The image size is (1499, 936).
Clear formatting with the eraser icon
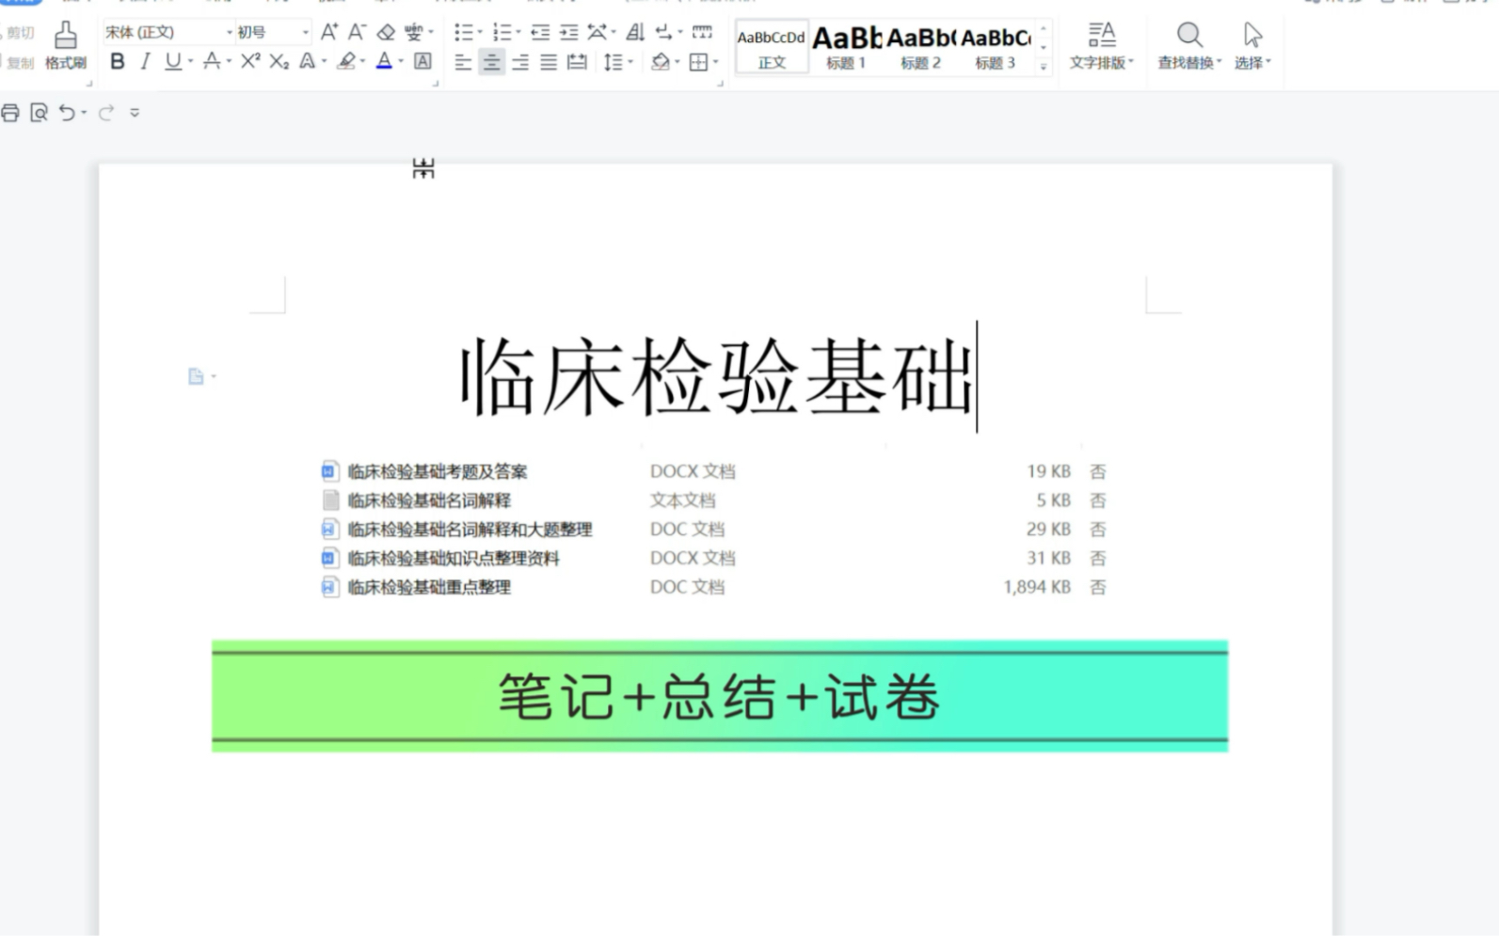click(386, 32)
